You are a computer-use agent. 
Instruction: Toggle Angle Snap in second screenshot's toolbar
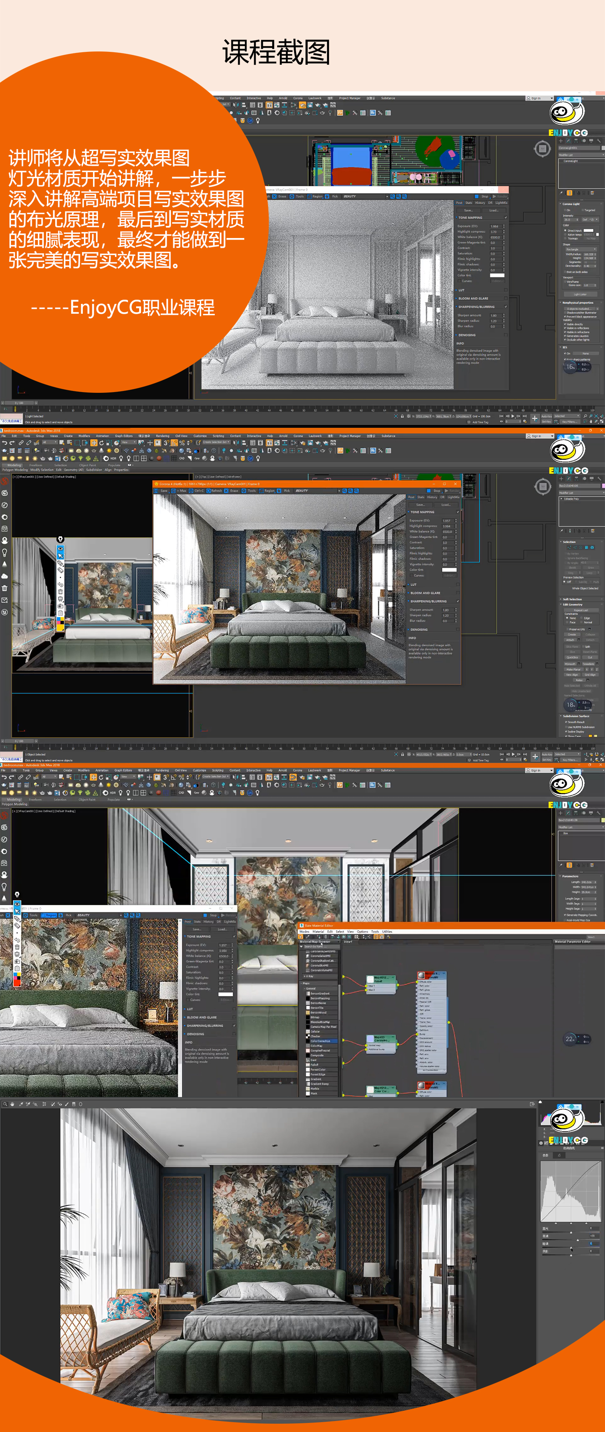[174, 443]
